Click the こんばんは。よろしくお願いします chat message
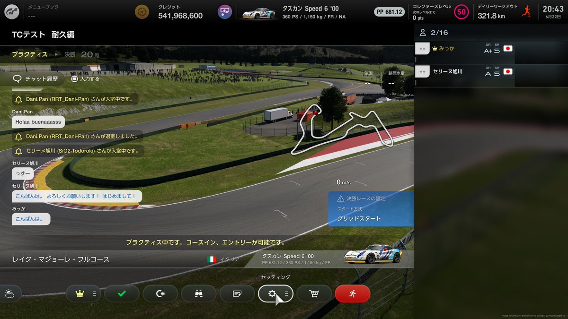The width and height of the screenshot is (568, 319). pos(77,196)
